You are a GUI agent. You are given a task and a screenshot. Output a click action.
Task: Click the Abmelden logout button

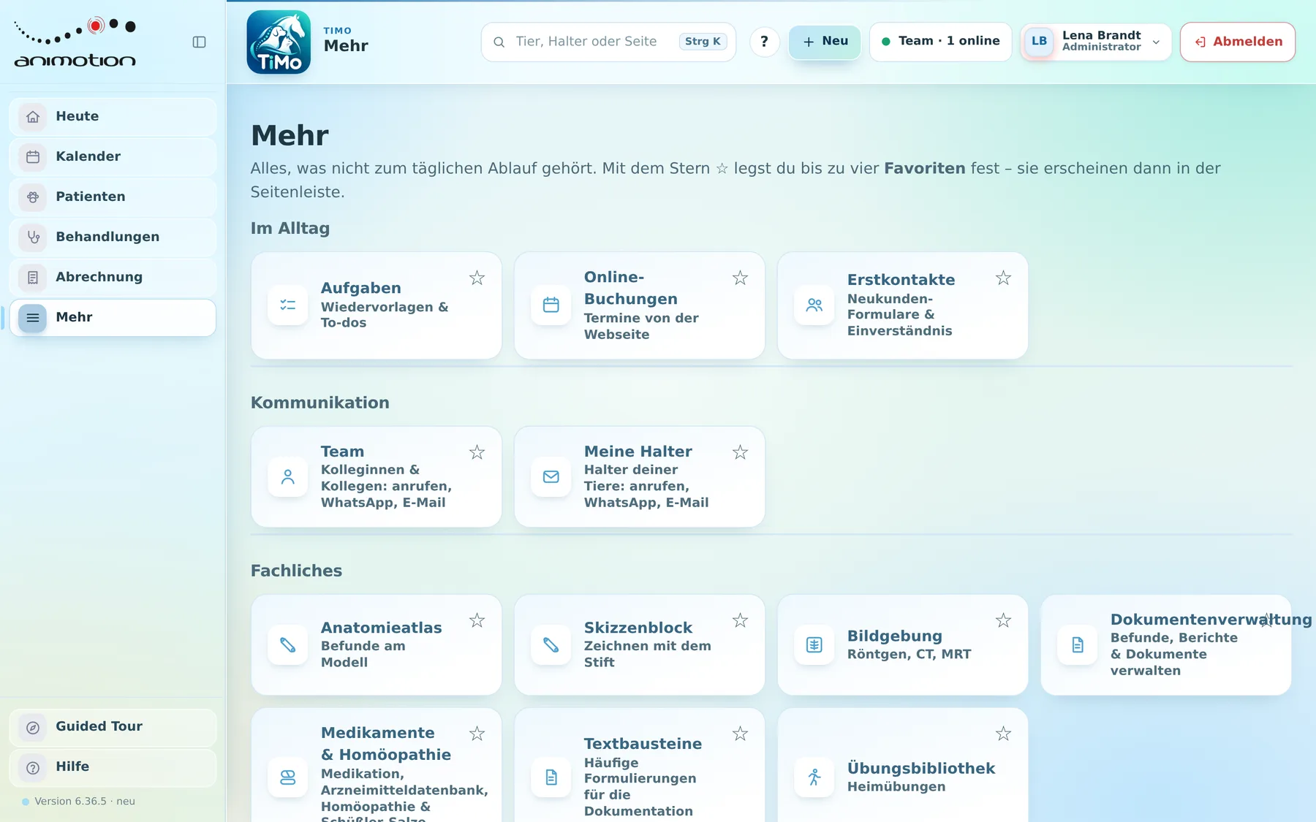click(x=1238, y=42)
